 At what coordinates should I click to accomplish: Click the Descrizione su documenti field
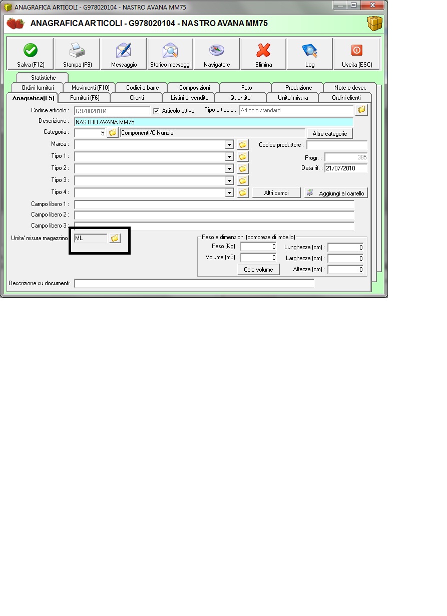[x=194, y=283]
